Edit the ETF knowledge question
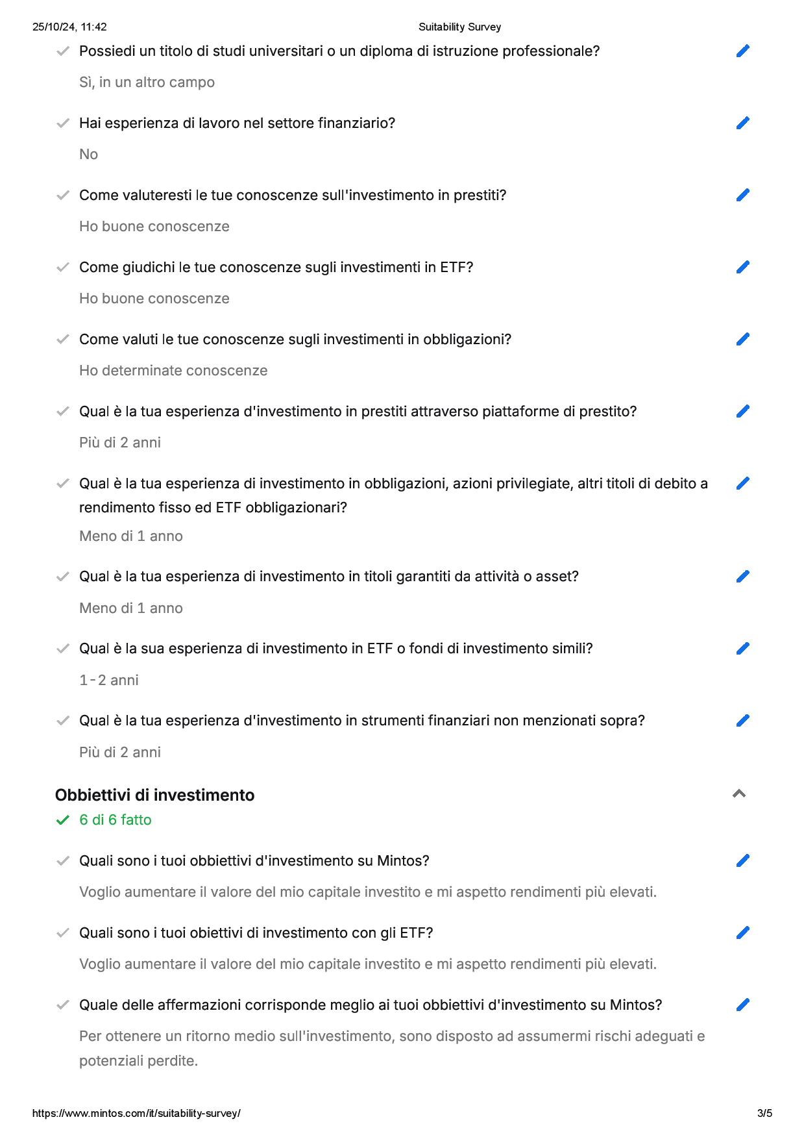Image resolution: width=804 pixels, height=1139 pixels. click(743, 268)
